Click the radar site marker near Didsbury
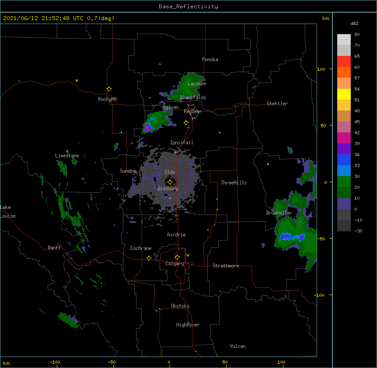The image size is (377, 368). [x=170, y=182]
